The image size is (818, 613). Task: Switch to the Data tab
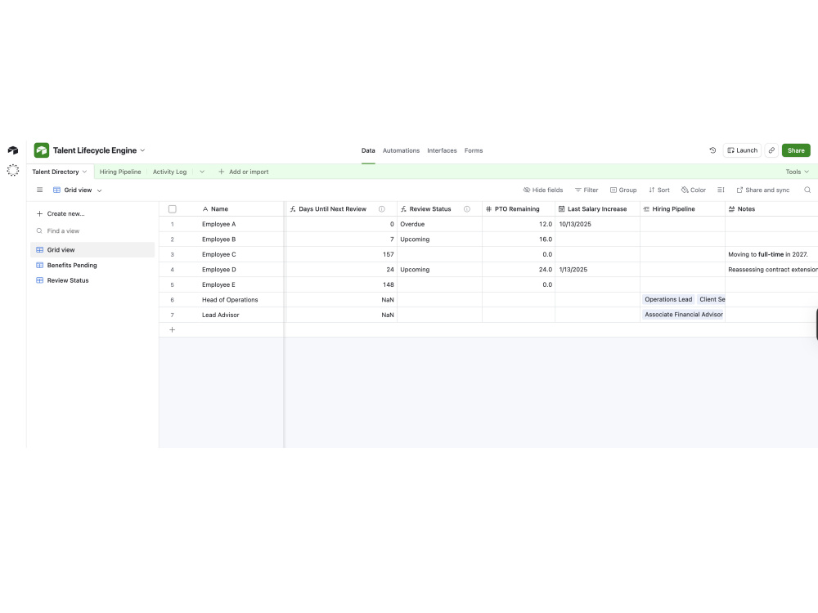(368, 150)
